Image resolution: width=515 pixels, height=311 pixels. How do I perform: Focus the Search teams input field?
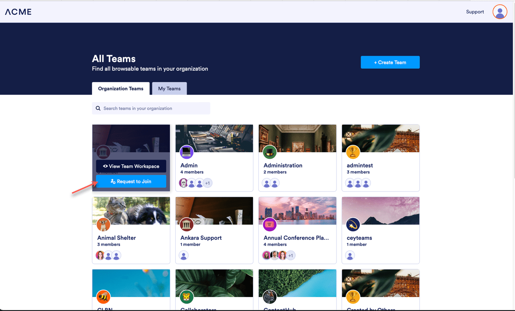[151, 108]
